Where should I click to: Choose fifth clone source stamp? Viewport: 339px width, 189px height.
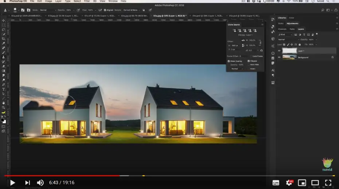pyautogui.click(x=255, y=31)
